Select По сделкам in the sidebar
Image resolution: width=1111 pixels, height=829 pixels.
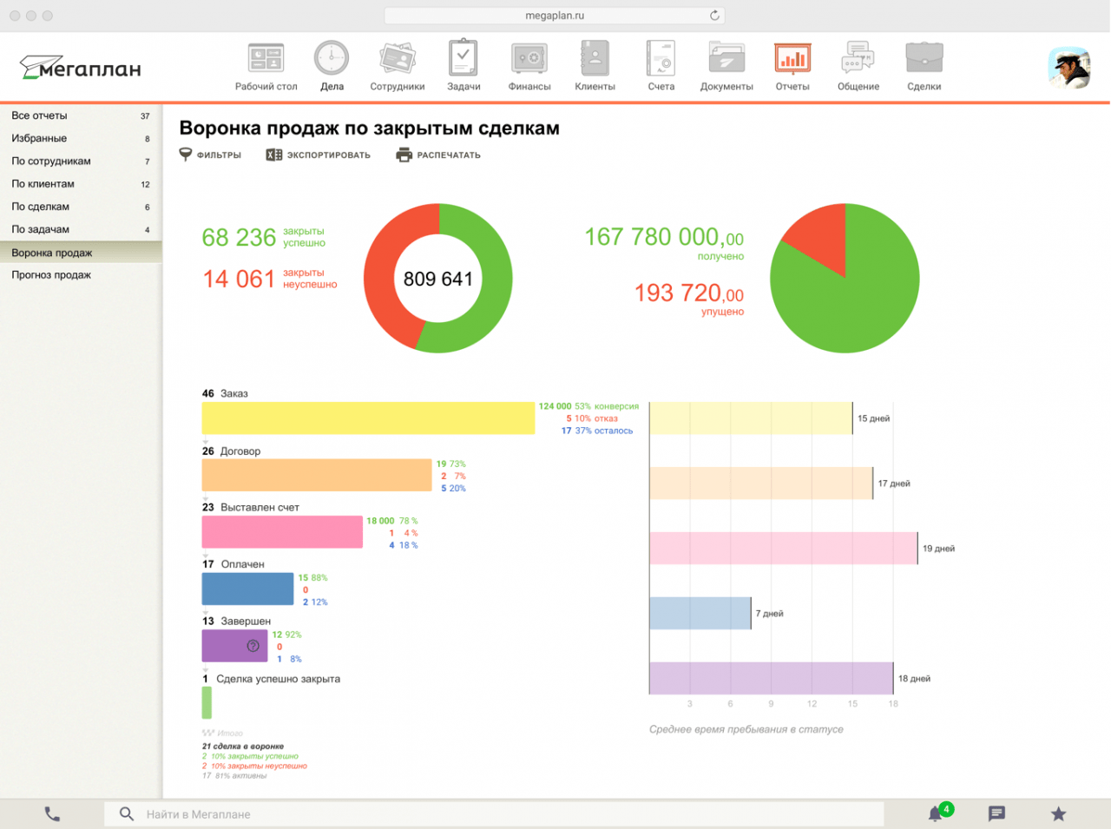click(x=81, y=207)
